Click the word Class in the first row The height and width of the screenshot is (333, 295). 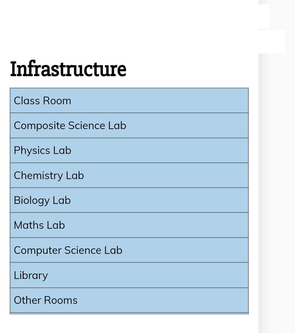[x=27, y=101]
